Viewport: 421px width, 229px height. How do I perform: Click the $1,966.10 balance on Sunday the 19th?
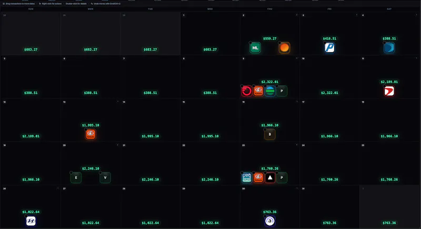31,180
